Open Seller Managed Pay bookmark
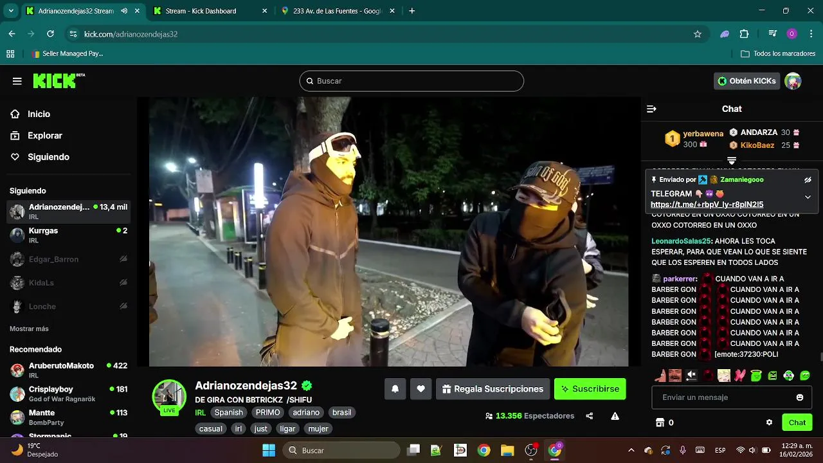Screen dimensions: 823x463 tap(68, 54)
